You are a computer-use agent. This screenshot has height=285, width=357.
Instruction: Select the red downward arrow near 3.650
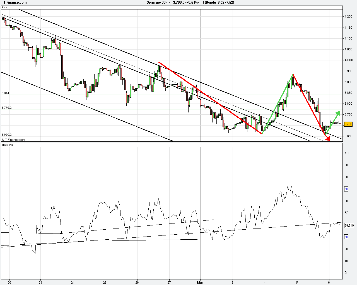pos(328,138)
